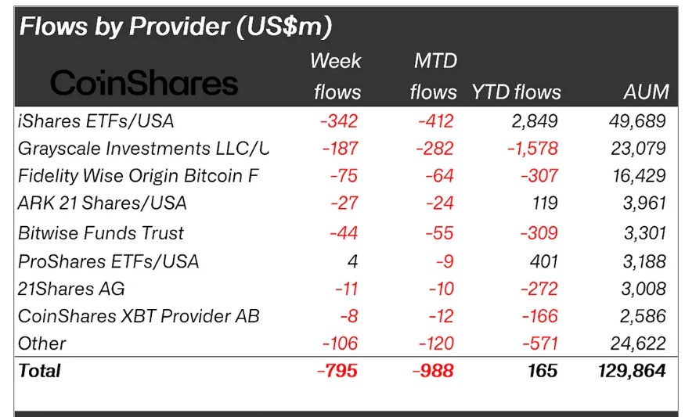Click the Grayscale Investments provider name
The image size is (685, 417).
pos(143,149)
